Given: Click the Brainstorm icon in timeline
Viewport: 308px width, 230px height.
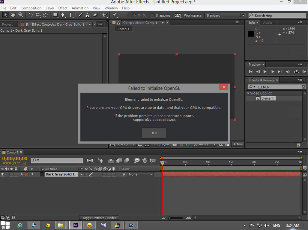Looking at the screenshot, I should [x=136, y=161].
